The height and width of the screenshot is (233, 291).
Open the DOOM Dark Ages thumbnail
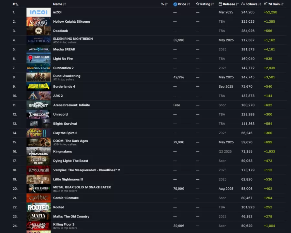point(38,142)
